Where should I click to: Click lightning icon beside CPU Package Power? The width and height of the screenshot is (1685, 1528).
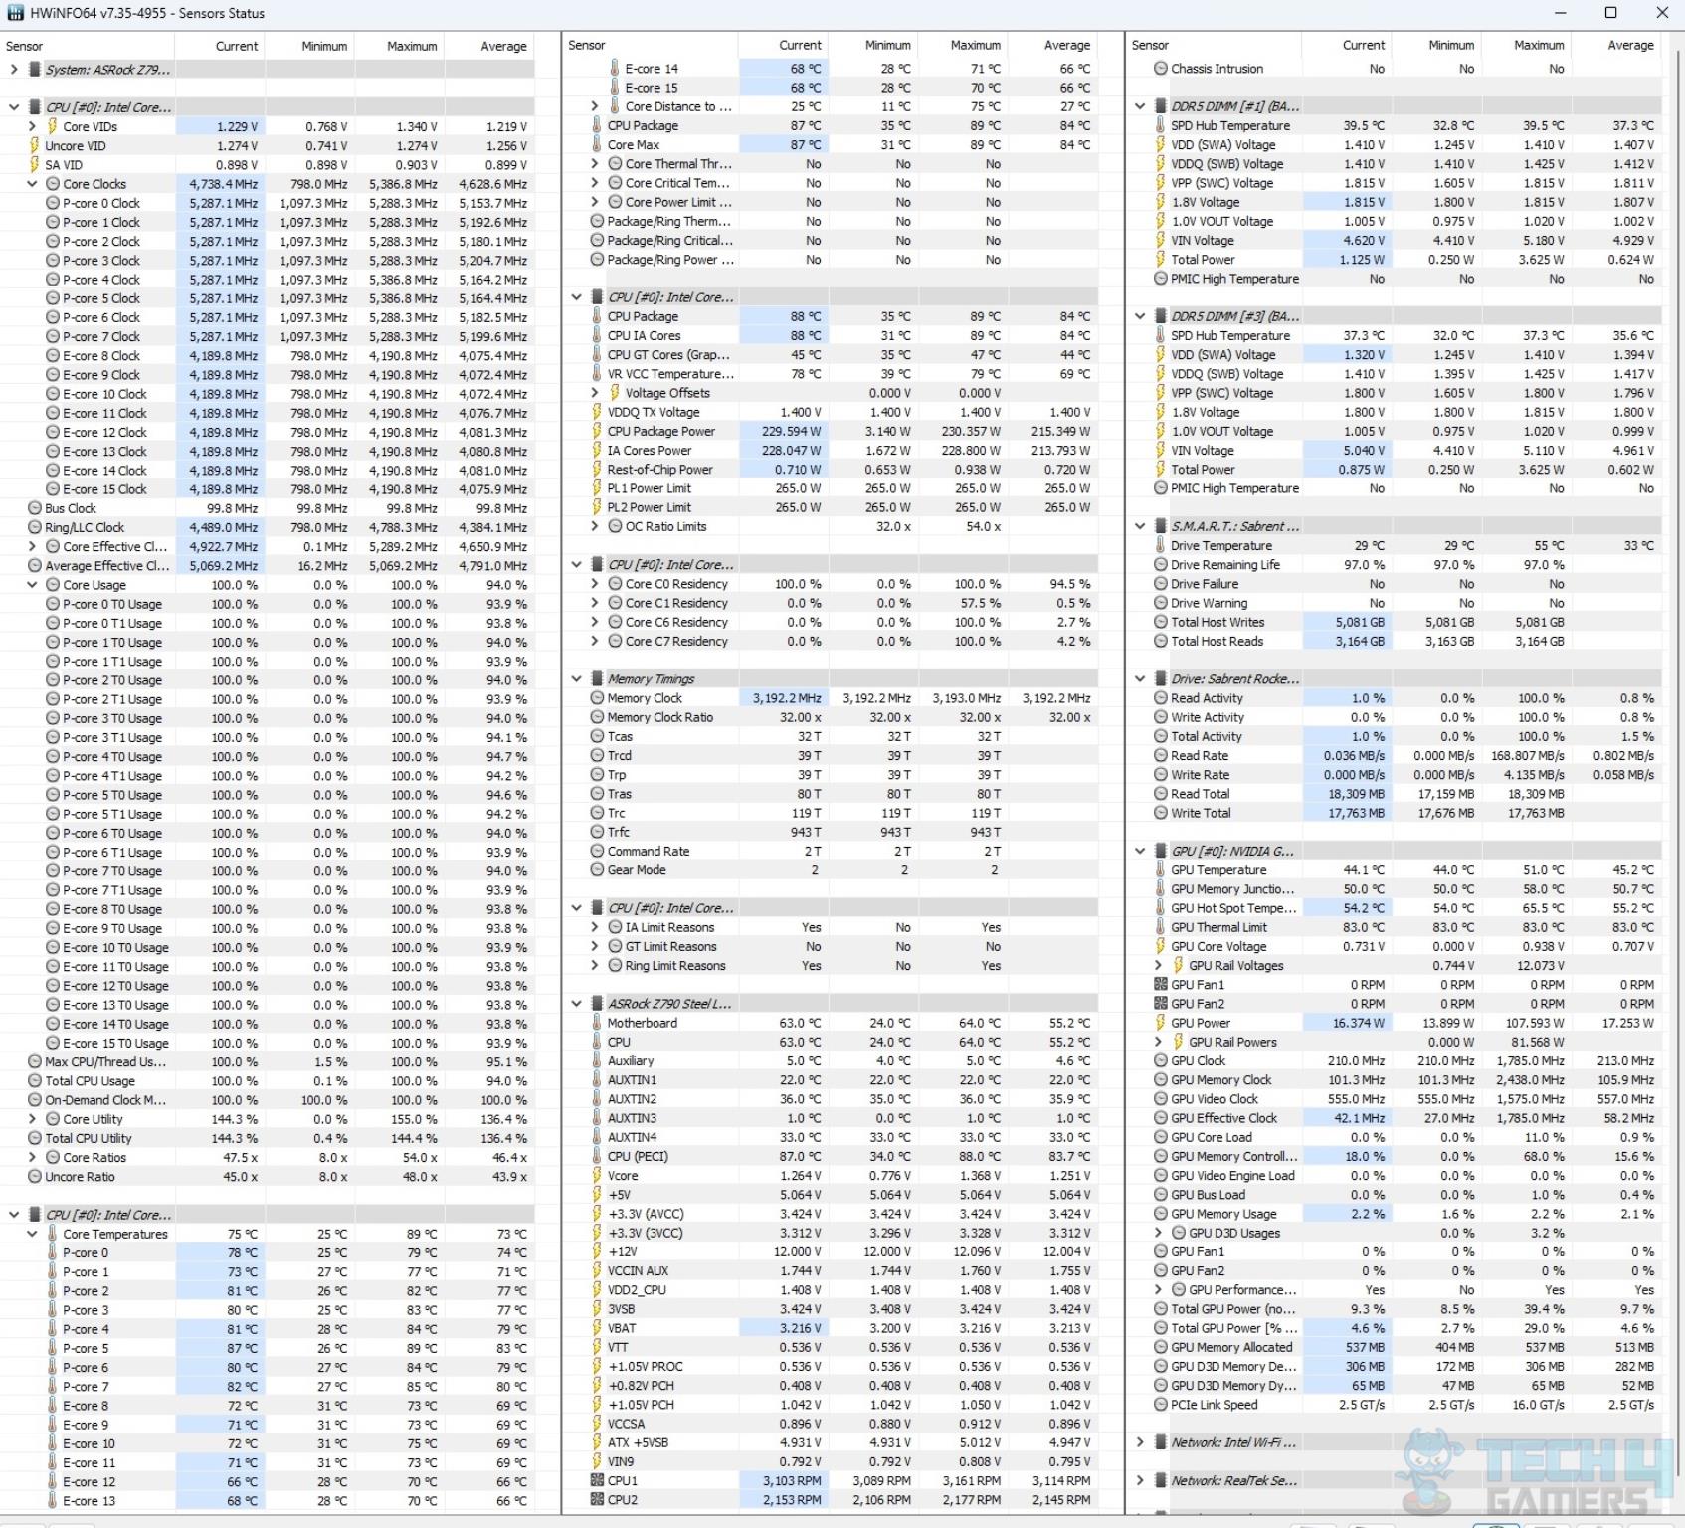tap(597, 431)
